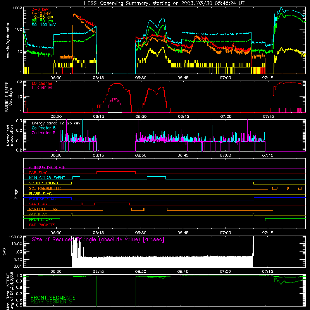
Task: Click the Flags vertical axis label
Action: click(x=16, y=193)
